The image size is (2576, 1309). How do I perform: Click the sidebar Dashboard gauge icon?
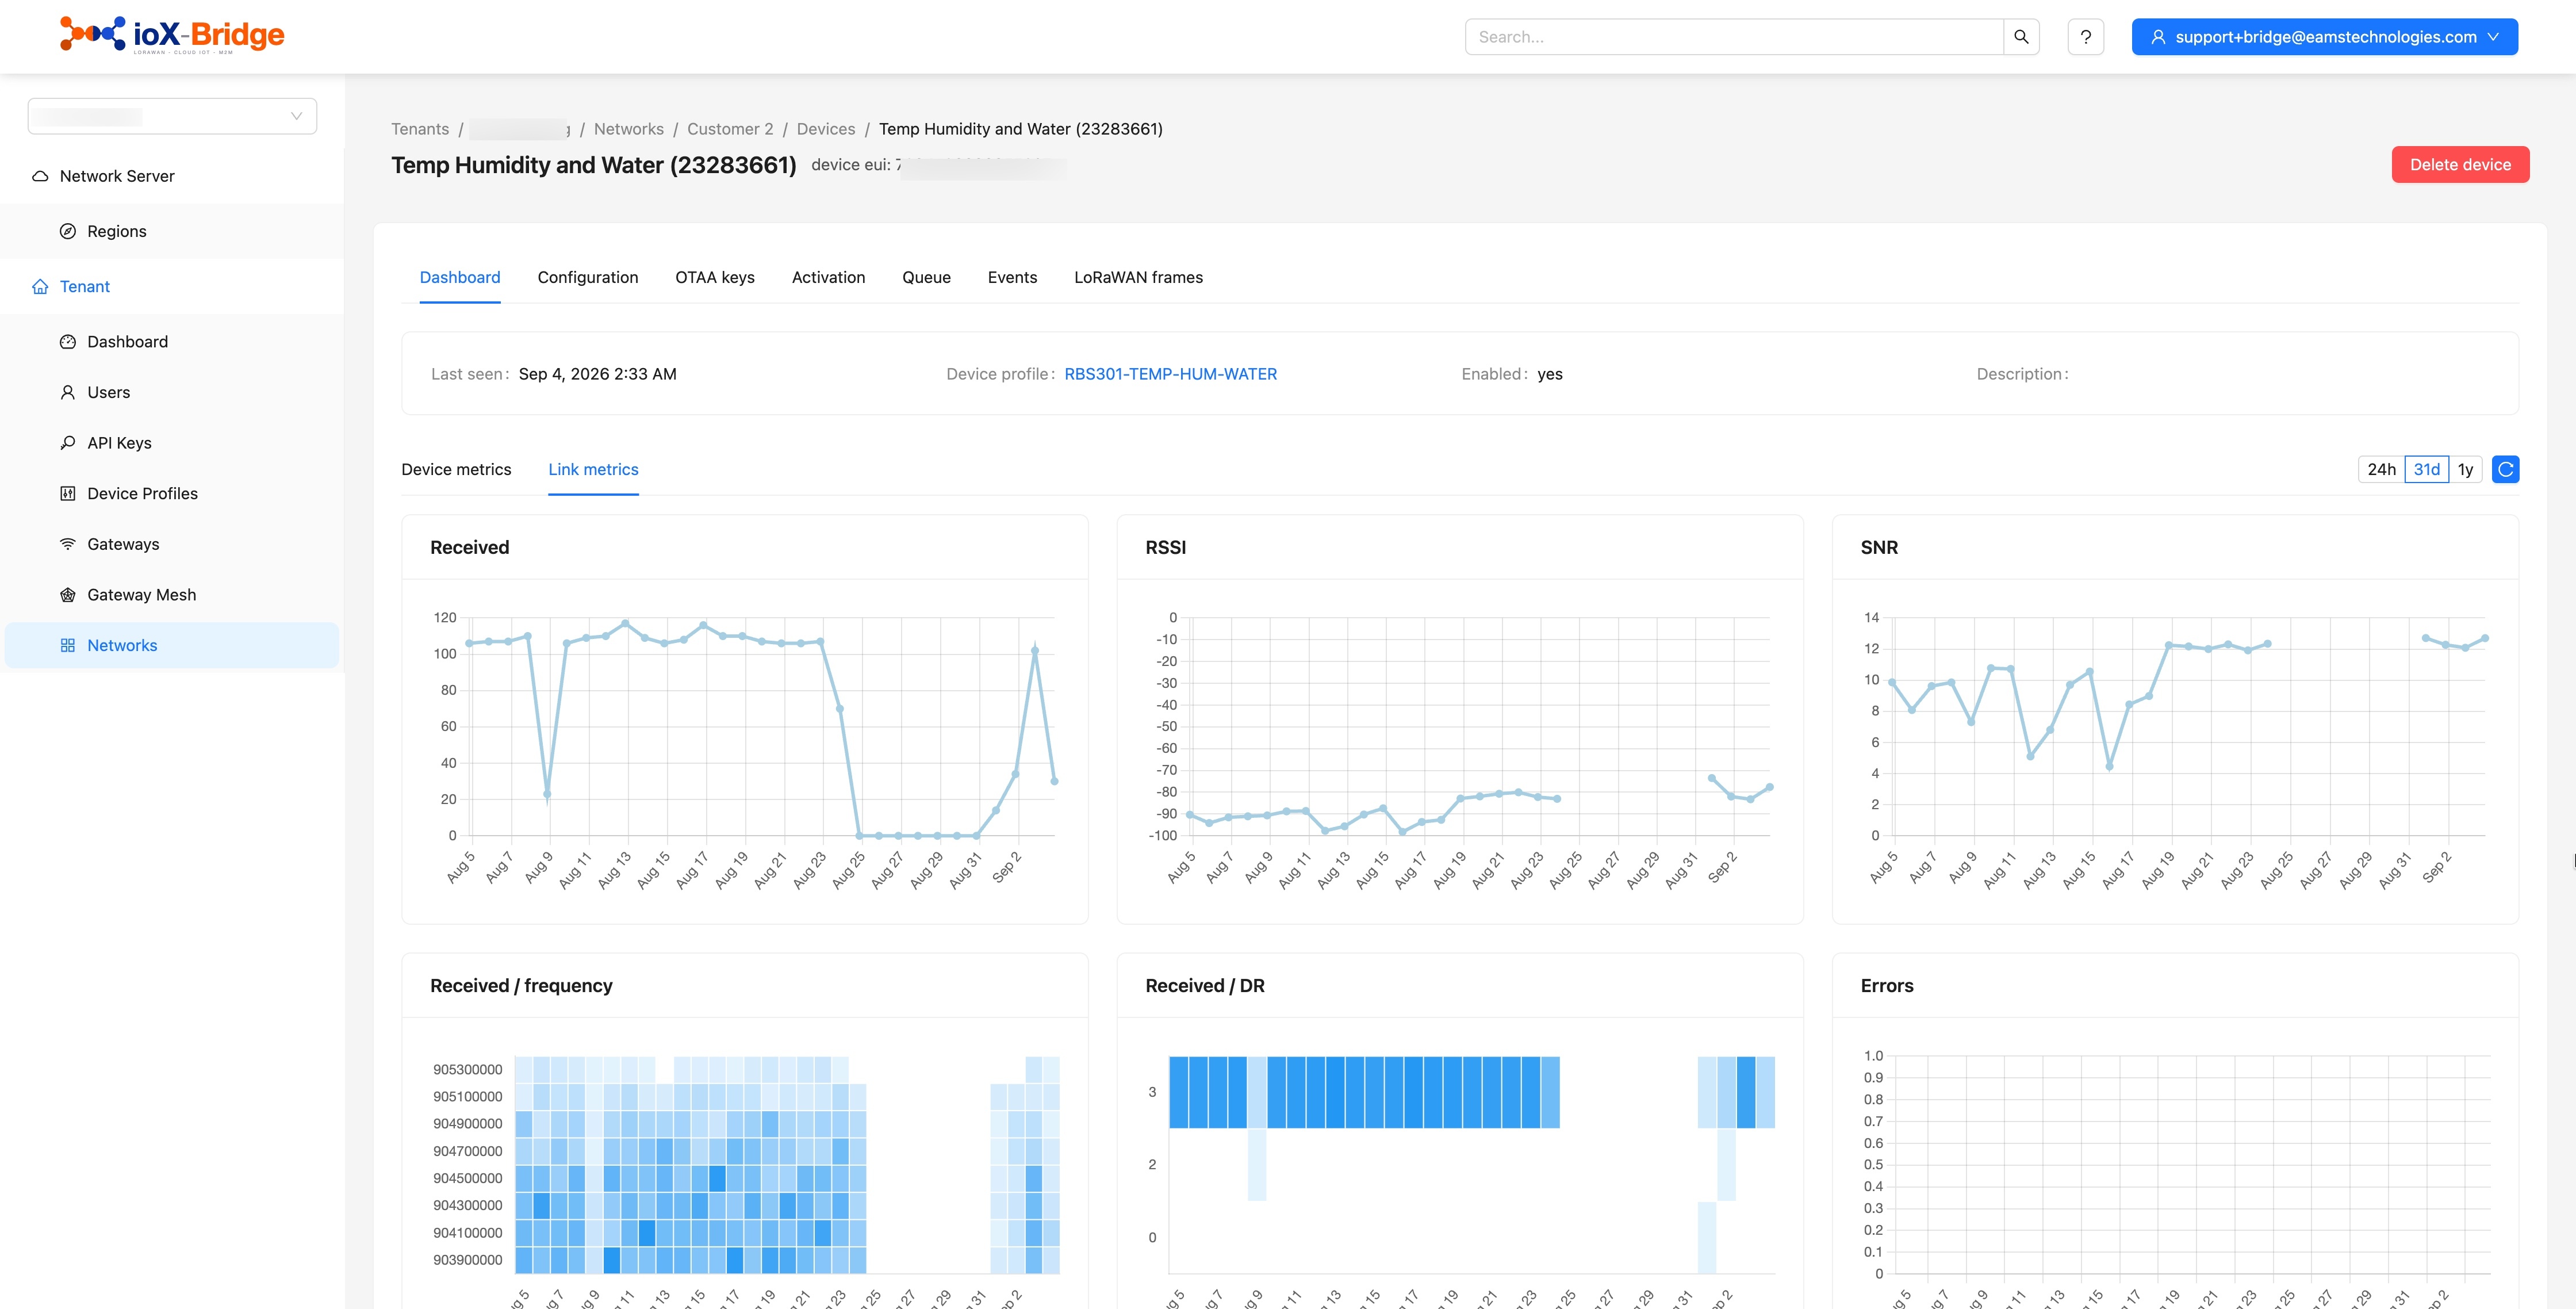pos(68,342)
